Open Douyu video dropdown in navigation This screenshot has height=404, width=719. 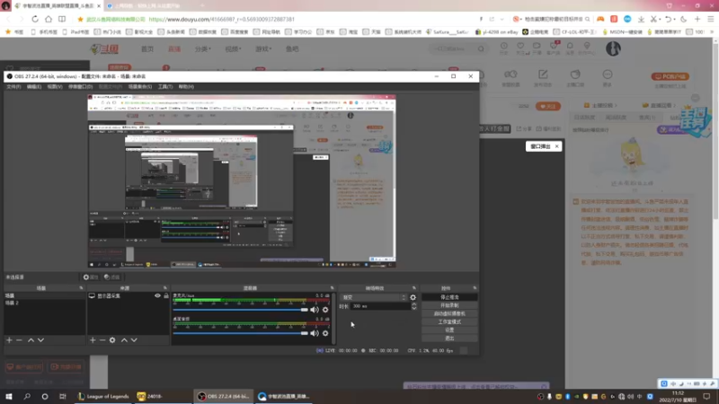coord(233,49)
